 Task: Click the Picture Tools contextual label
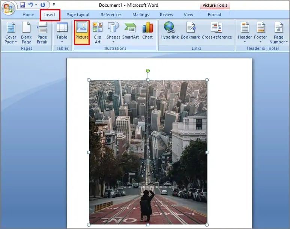215,5
